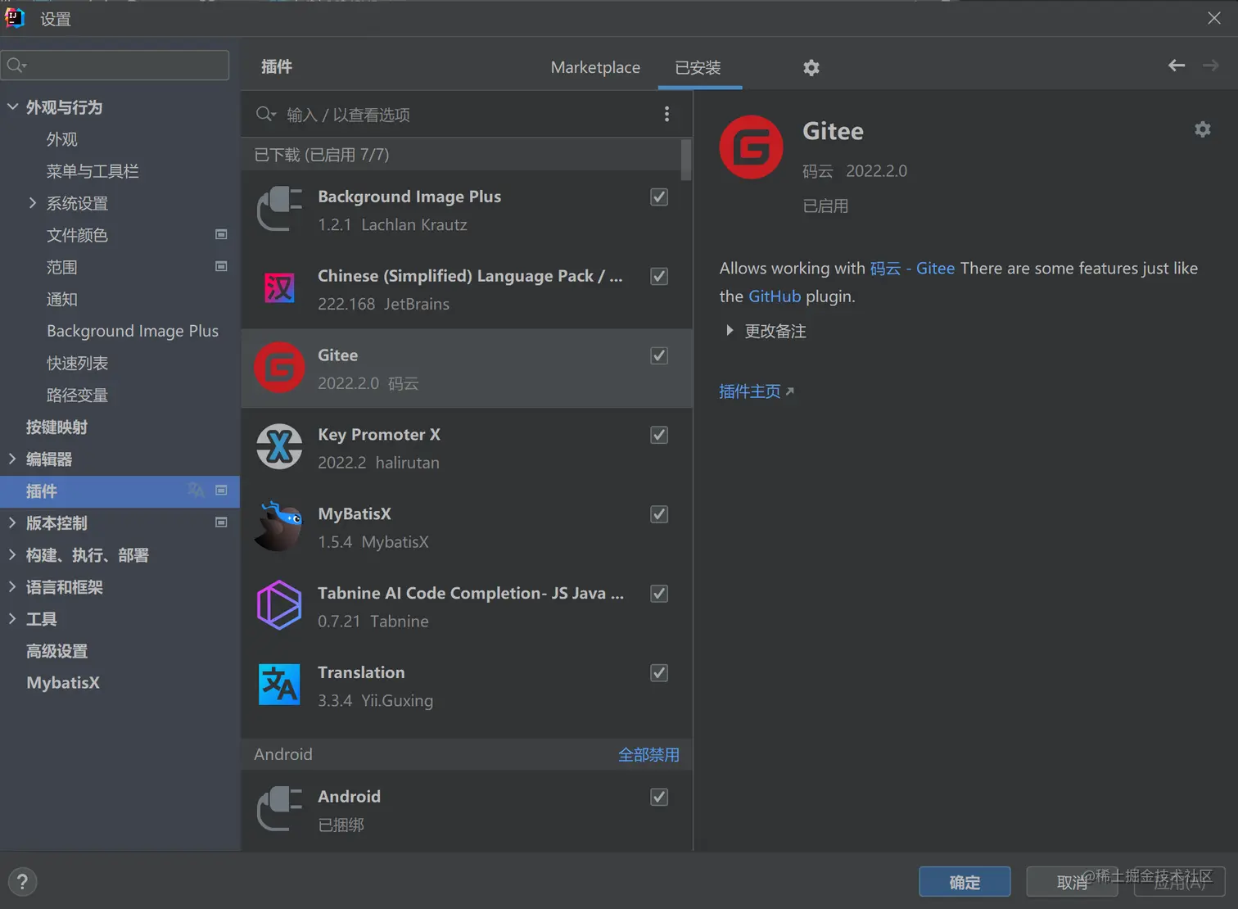Click the Key Promoter X plugin icon
Viewport: 1238px width, 909px height.
279,447
